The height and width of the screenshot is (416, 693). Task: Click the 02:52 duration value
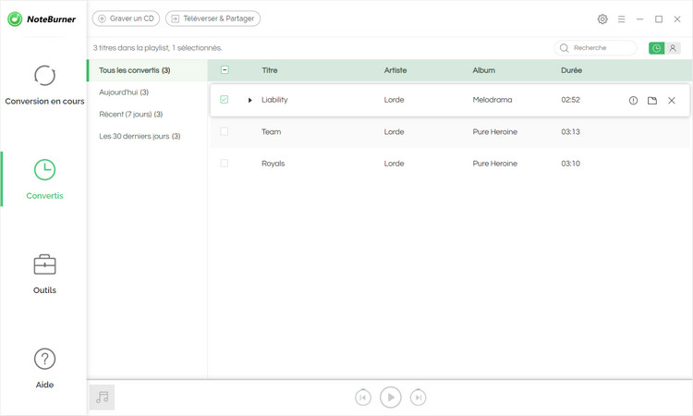[x=571, y=100]
